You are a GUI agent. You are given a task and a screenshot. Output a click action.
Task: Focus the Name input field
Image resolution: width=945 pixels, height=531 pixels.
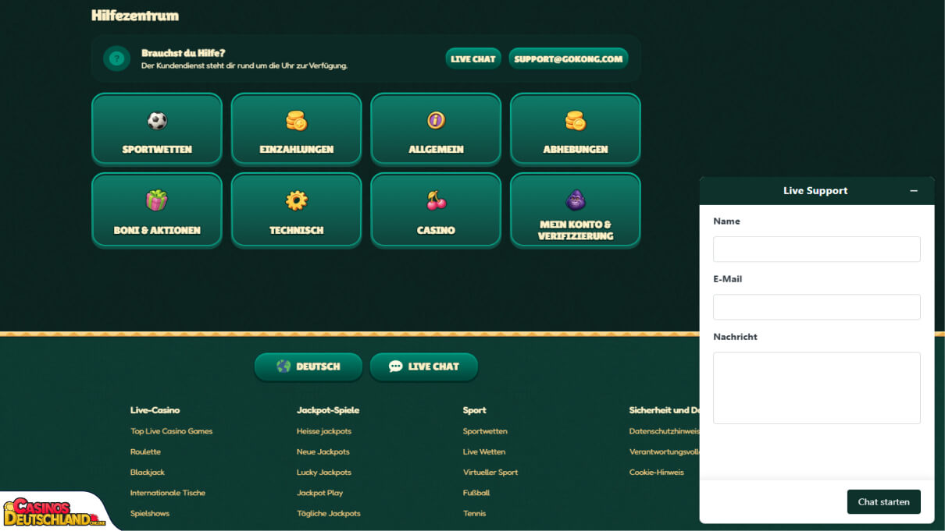pos(817,250)
